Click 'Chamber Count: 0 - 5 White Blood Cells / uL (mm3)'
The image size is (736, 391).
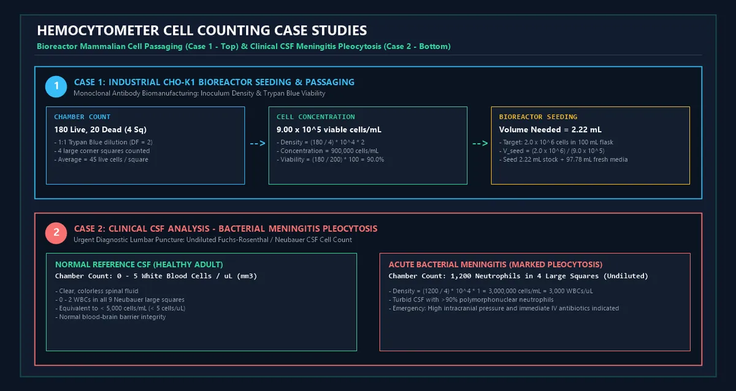coord(156,276)
